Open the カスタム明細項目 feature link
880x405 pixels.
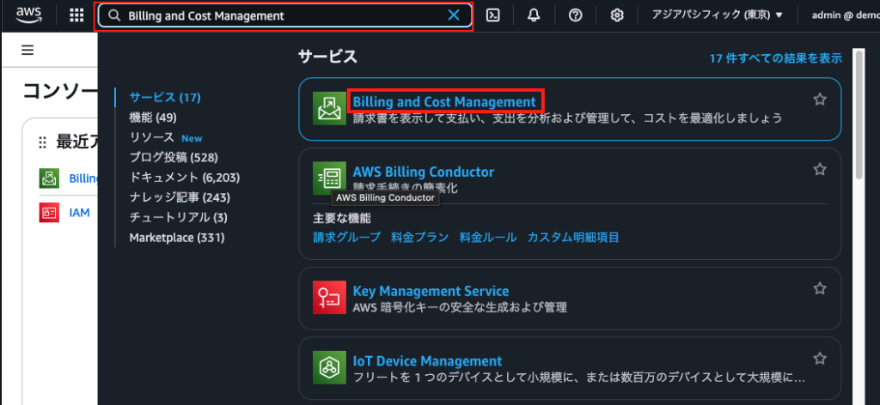(573, 237)
